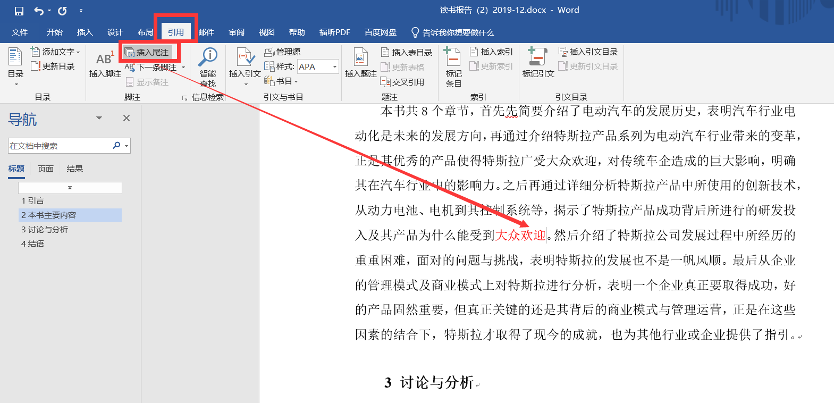
Task: Click the greyed 更新引文目录 button
Action: (588, 66)
